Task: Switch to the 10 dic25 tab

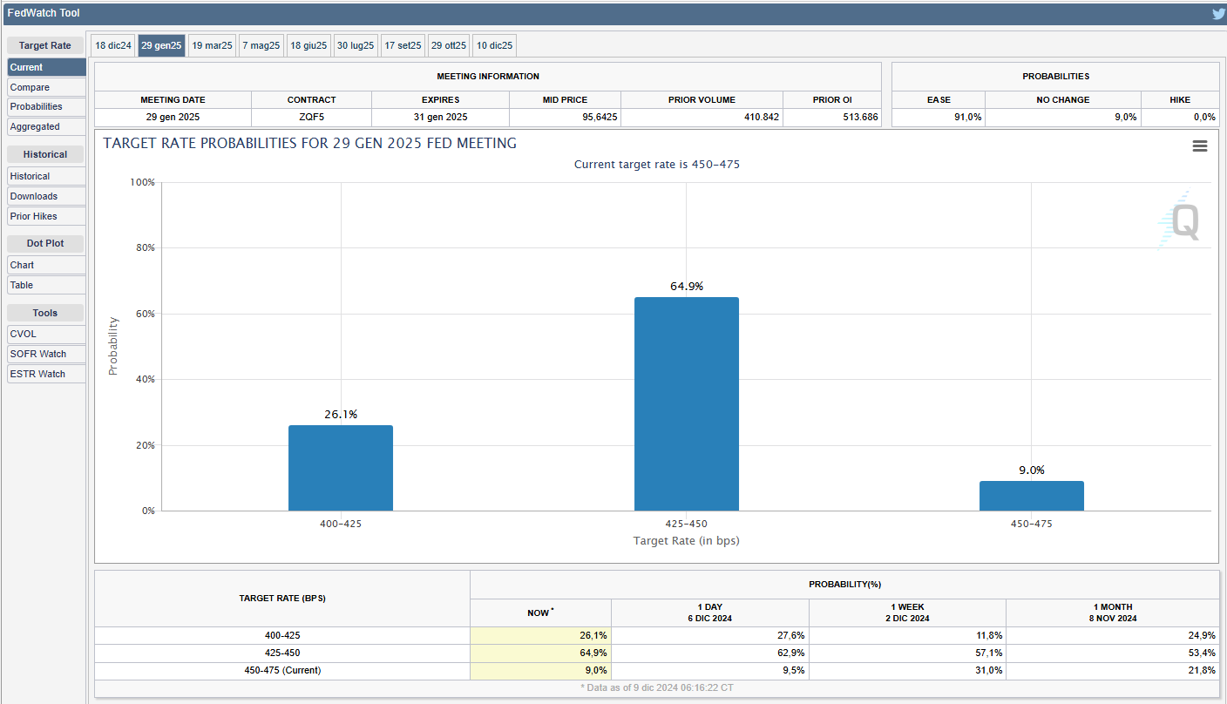Action: point(494,45)
